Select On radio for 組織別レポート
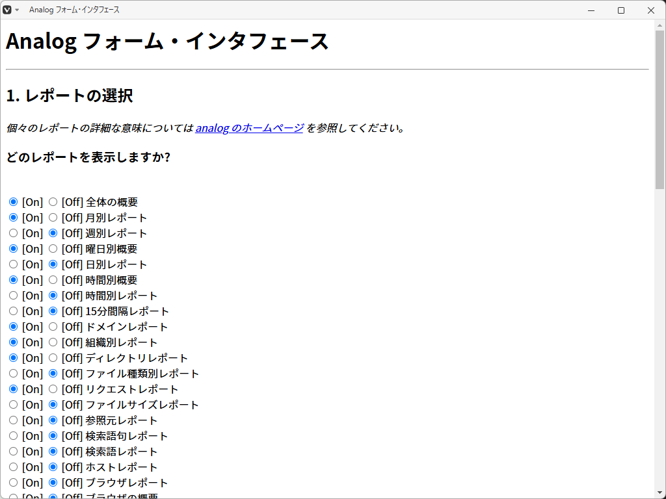Viewport: 666px width, 499px height. pos(13,342)
